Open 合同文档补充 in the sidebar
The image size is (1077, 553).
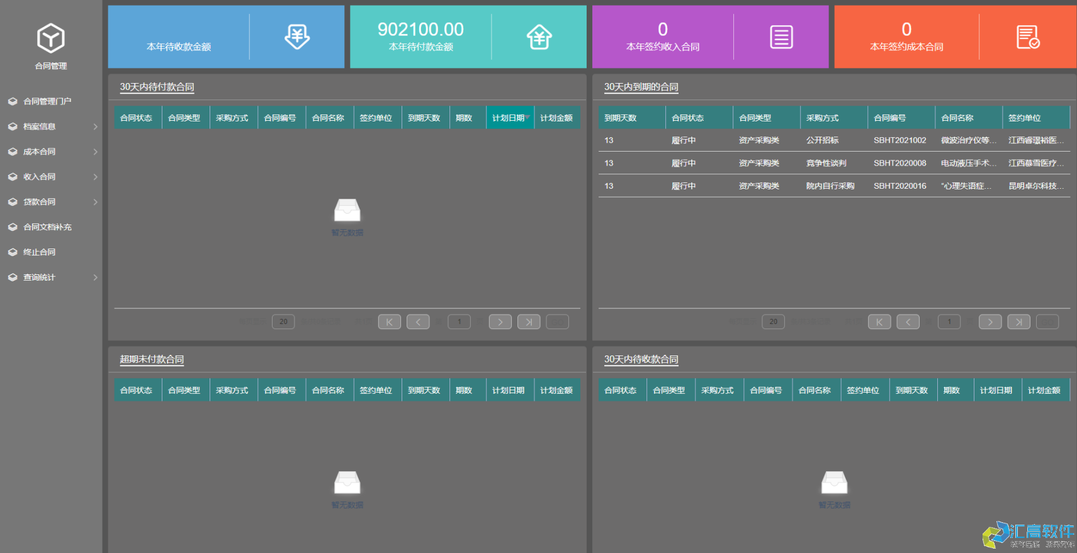[x=47, y=227]
